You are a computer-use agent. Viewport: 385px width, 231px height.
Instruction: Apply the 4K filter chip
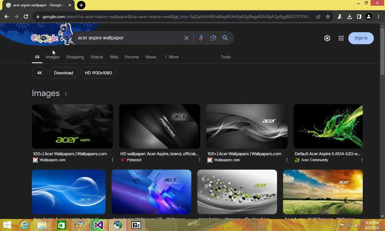[39, 73]
